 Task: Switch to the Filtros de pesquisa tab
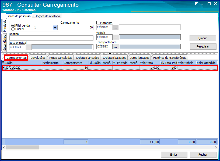tap(18, 16)
